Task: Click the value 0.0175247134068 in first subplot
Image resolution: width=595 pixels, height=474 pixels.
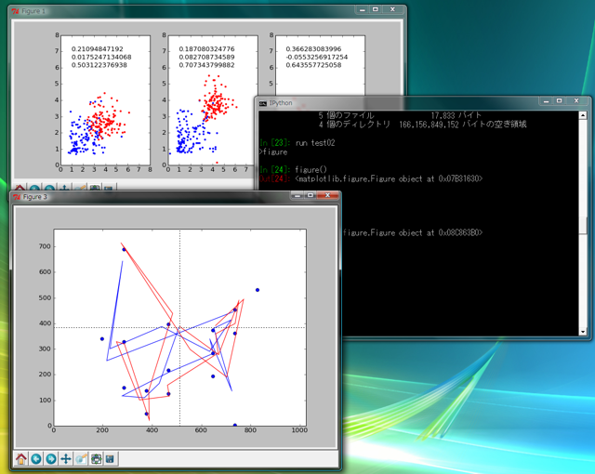Action: coord(101,57)
